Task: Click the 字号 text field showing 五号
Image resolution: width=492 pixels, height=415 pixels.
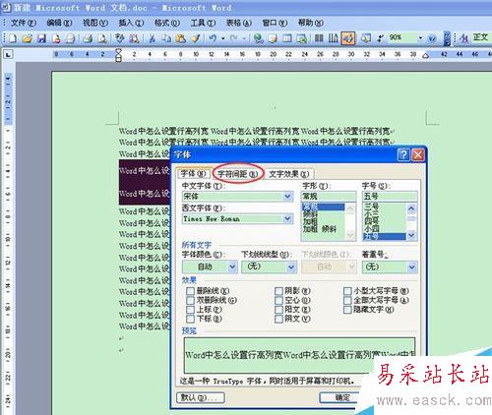Action: [390, 197]
